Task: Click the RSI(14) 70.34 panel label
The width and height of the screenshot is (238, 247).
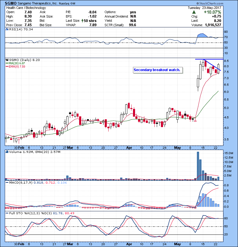Action: pos(21,29)
